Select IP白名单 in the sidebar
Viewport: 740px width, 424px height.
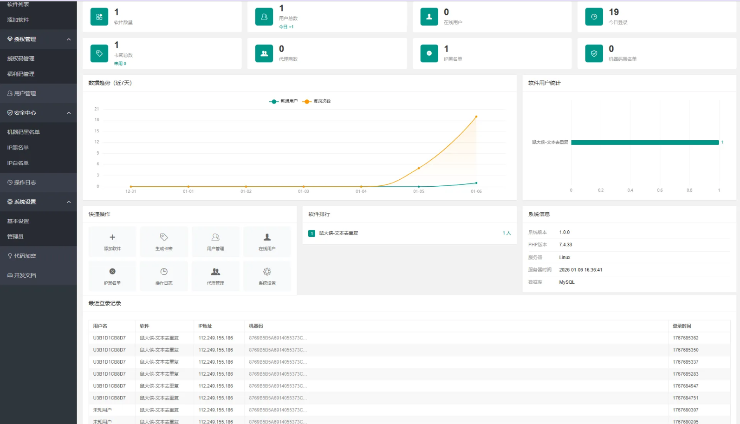18,163
